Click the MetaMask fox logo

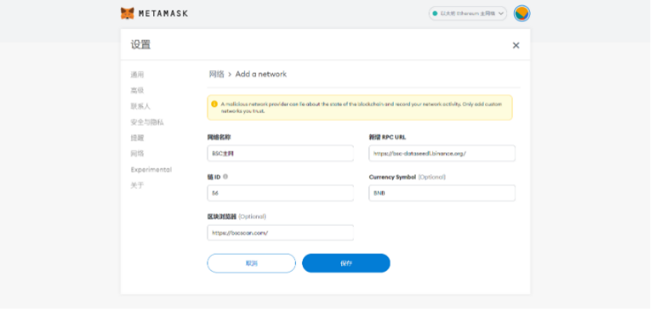tap(128, 13)
